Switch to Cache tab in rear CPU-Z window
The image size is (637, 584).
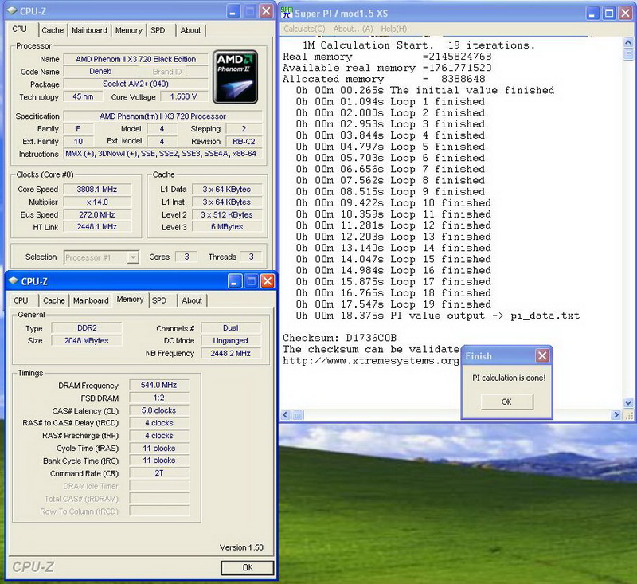pos(53,30)
